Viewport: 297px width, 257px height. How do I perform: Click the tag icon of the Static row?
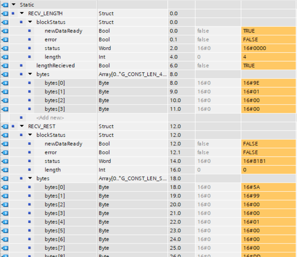coord(5,5)
